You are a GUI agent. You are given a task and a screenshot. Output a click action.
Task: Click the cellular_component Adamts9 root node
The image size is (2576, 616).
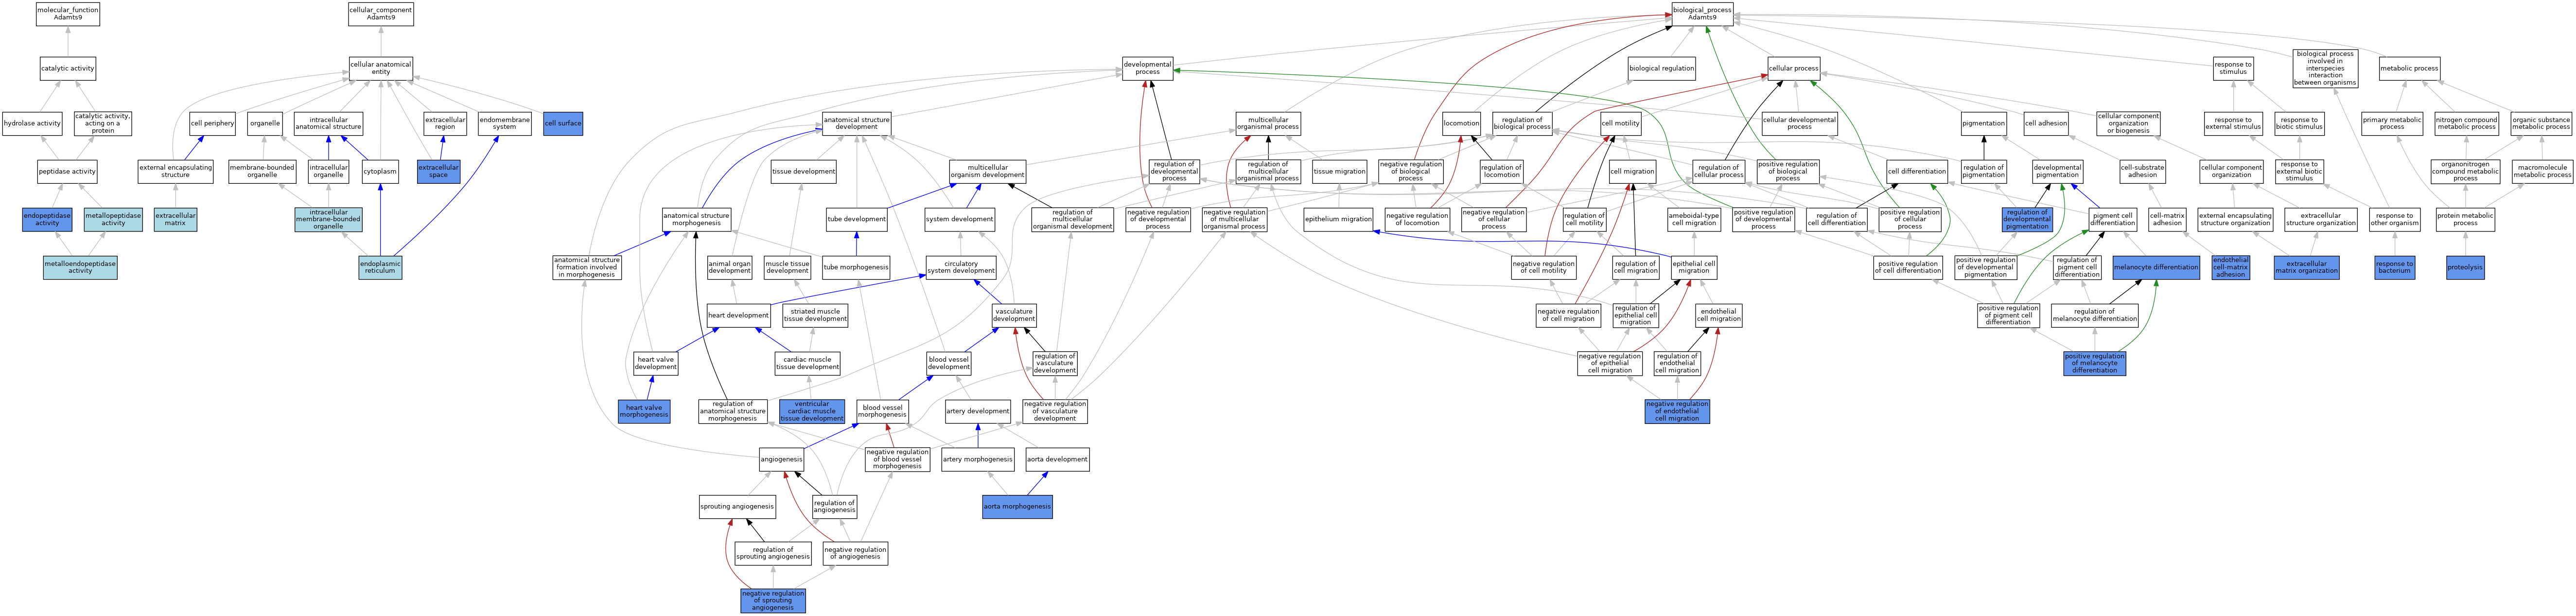coord(381,14)
